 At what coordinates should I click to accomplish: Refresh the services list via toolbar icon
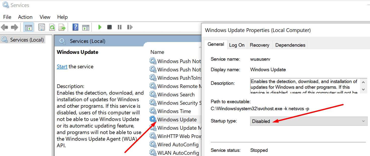pos(52,27)
